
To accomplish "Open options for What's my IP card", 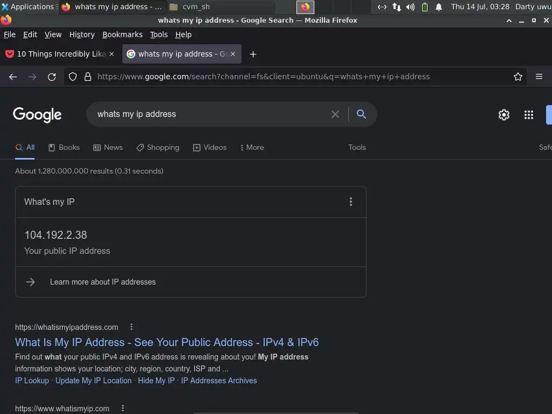I will coord(350,202).
